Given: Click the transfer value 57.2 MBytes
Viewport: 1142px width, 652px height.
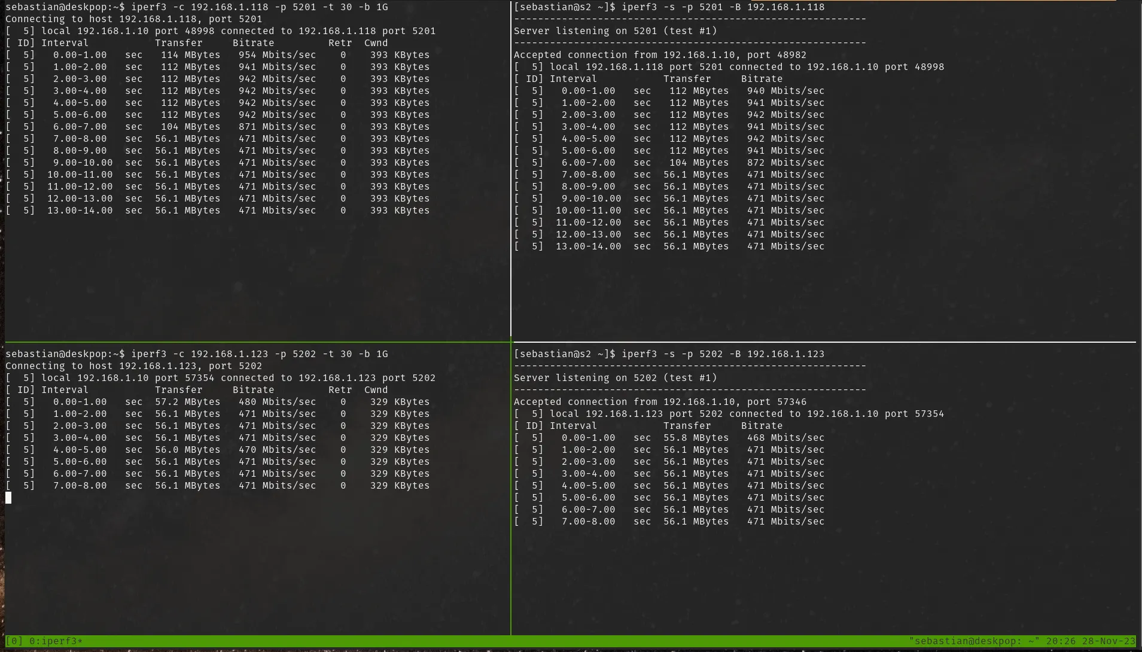Looking at the screenshot, I should click(x=188, y=402).
